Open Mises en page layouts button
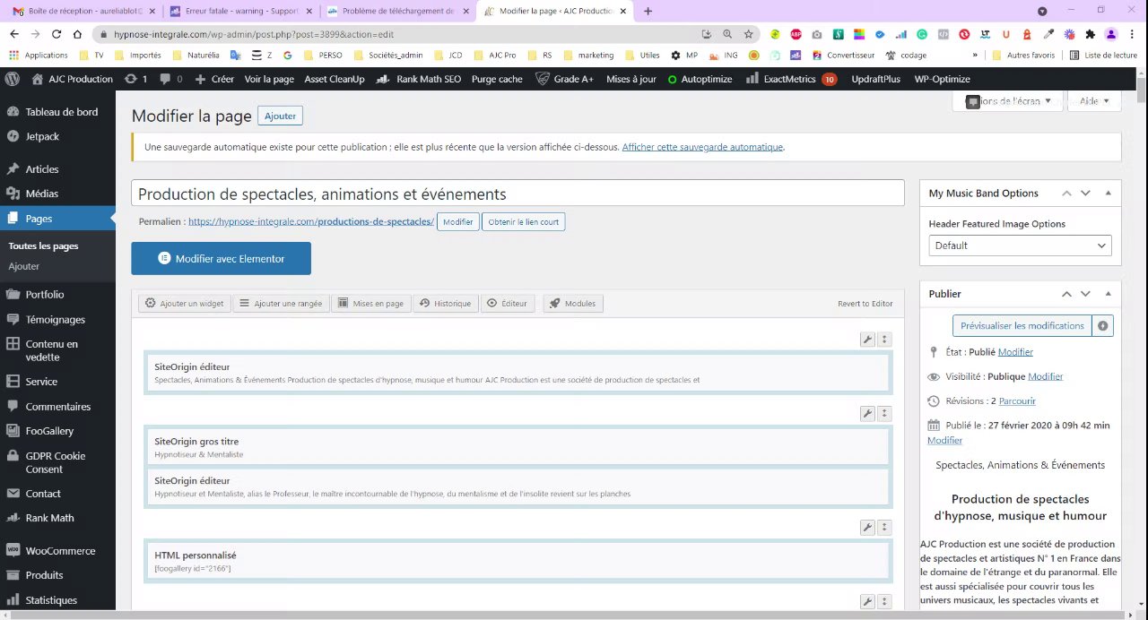This screenshot has width=1148, height=620. tap(370, 304)
